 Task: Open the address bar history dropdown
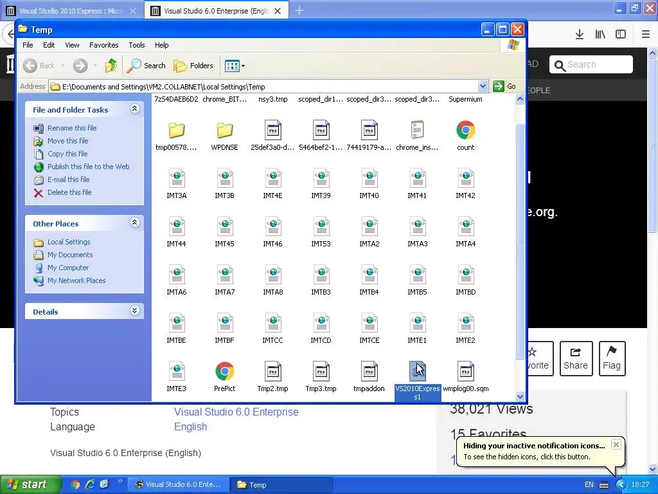pyautogui.click(x=483, y=86)
